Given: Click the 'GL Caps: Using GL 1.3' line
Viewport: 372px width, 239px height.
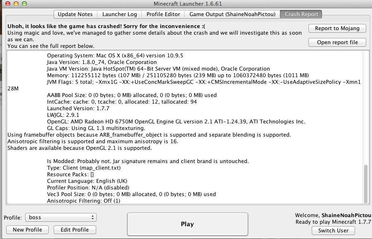Looking at the screenshot, I should [x=96, y=128].
